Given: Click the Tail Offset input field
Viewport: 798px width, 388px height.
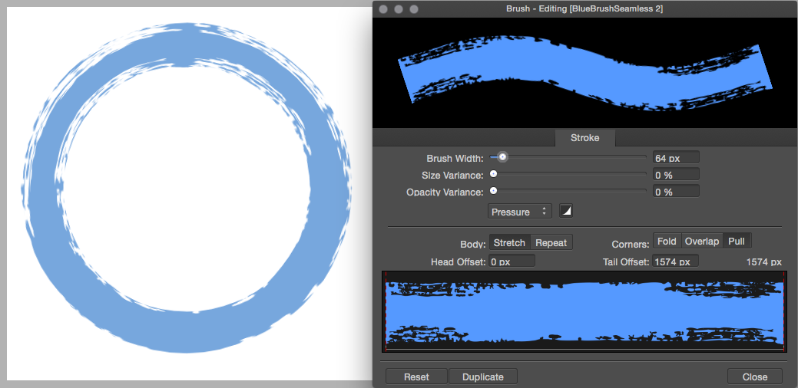Looking at the screenshot, I should [x=675, y=261].
